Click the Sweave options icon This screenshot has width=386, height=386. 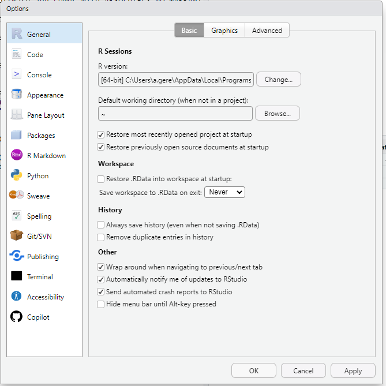[17, 196]
